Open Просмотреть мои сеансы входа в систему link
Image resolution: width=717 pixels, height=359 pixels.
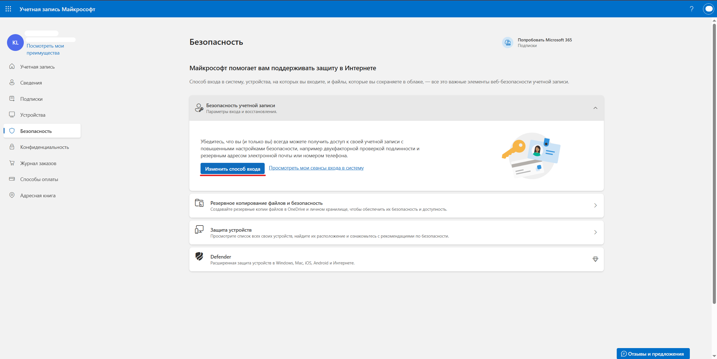click(x=316, y=168)
